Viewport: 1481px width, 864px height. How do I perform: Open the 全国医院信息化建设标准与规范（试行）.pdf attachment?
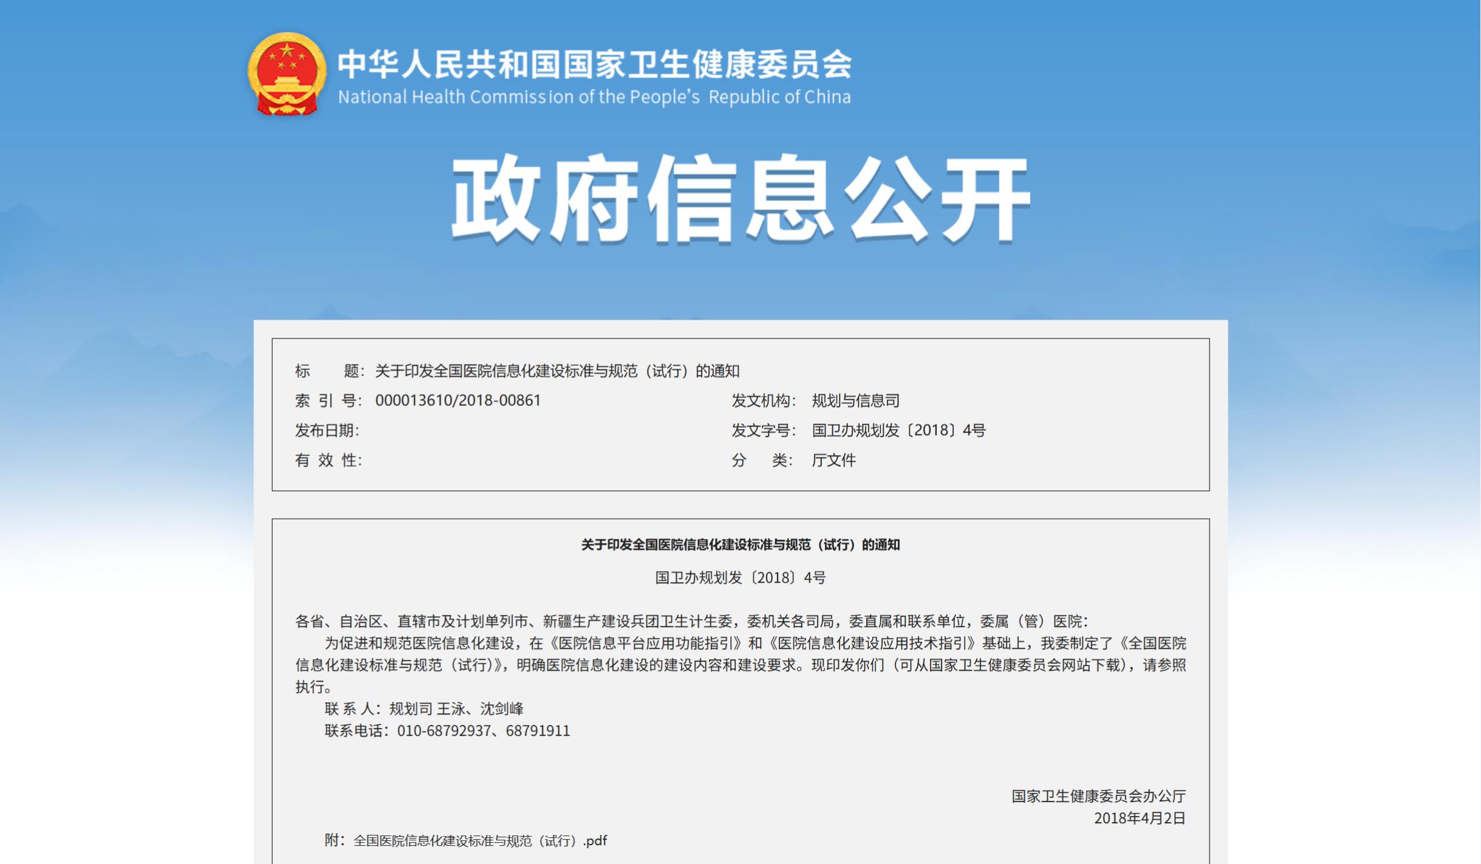point(480,841)
